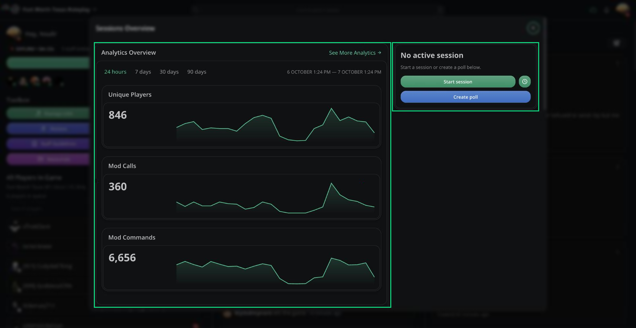Open the See More Analytics link

355,53
